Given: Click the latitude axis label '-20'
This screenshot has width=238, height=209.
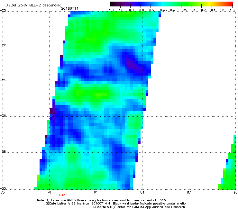Looking at the screenshot, I should pyautogui.click(x=3, y=11).
